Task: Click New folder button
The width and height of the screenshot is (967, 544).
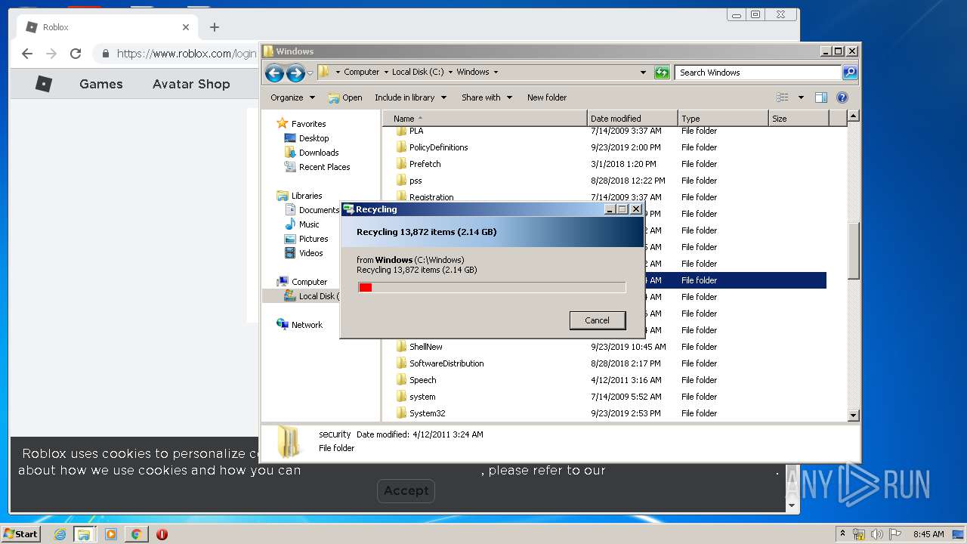Action: 547,97
